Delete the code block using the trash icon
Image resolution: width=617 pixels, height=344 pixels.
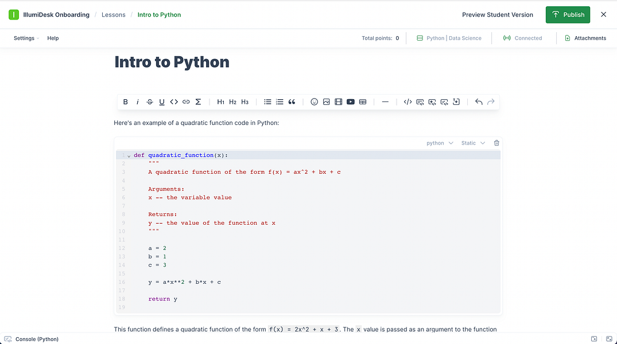(496, 143)
